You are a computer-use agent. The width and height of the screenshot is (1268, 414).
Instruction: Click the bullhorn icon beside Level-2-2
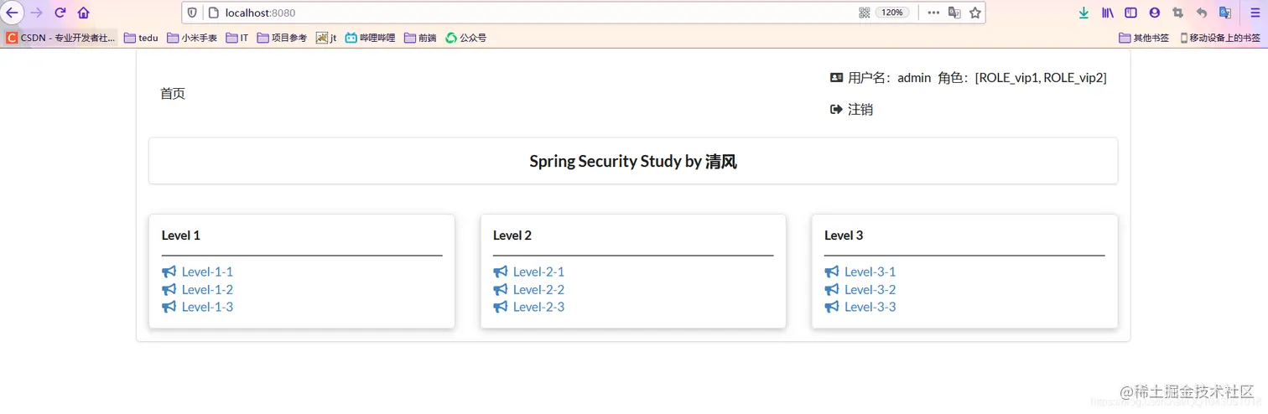point(501,289)
